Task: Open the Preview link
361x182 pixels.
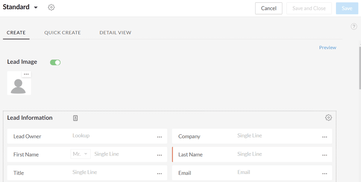Action: pos(327,47)
